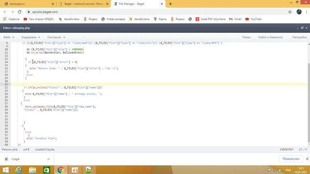
Task: Open the Синтаксис syntax menu
Action: pyautogui.click(x=56, y=37)
